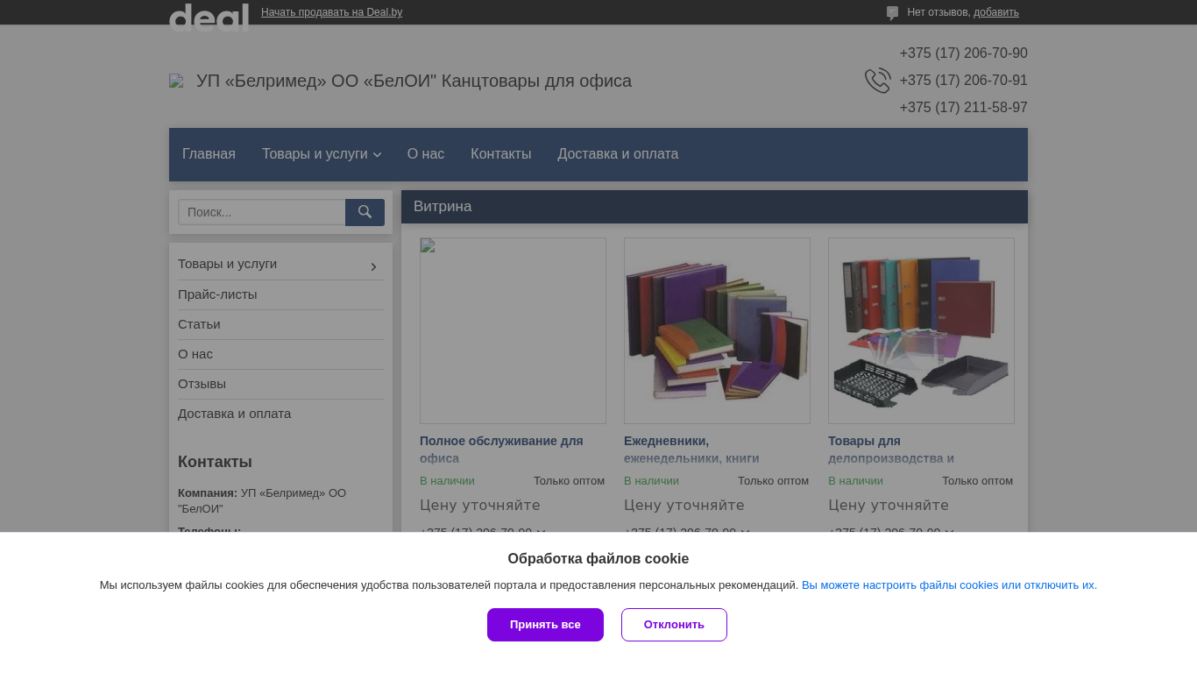The width and height of the screenshot is (1197, 673).
Task: Click the phone handset icon by the numbers
Action: [x=877, y=81]
